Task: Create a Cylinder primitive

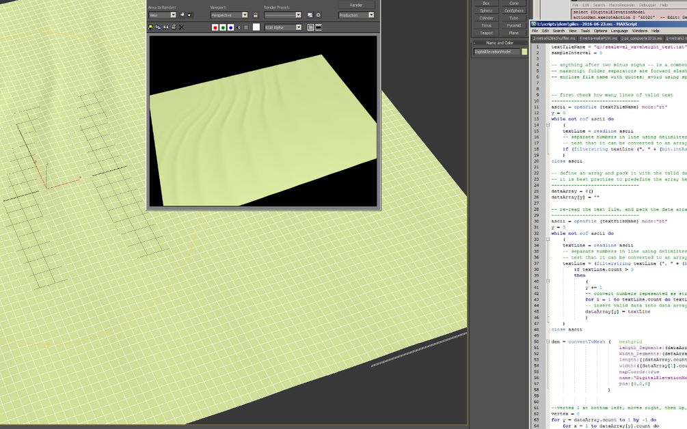Action: pos(486,18)
